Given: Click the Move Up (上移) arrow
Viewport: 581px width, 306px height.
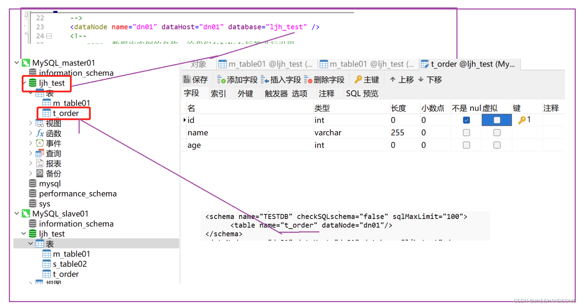Looking at the screenshot, I should click(x=393, y=79).
